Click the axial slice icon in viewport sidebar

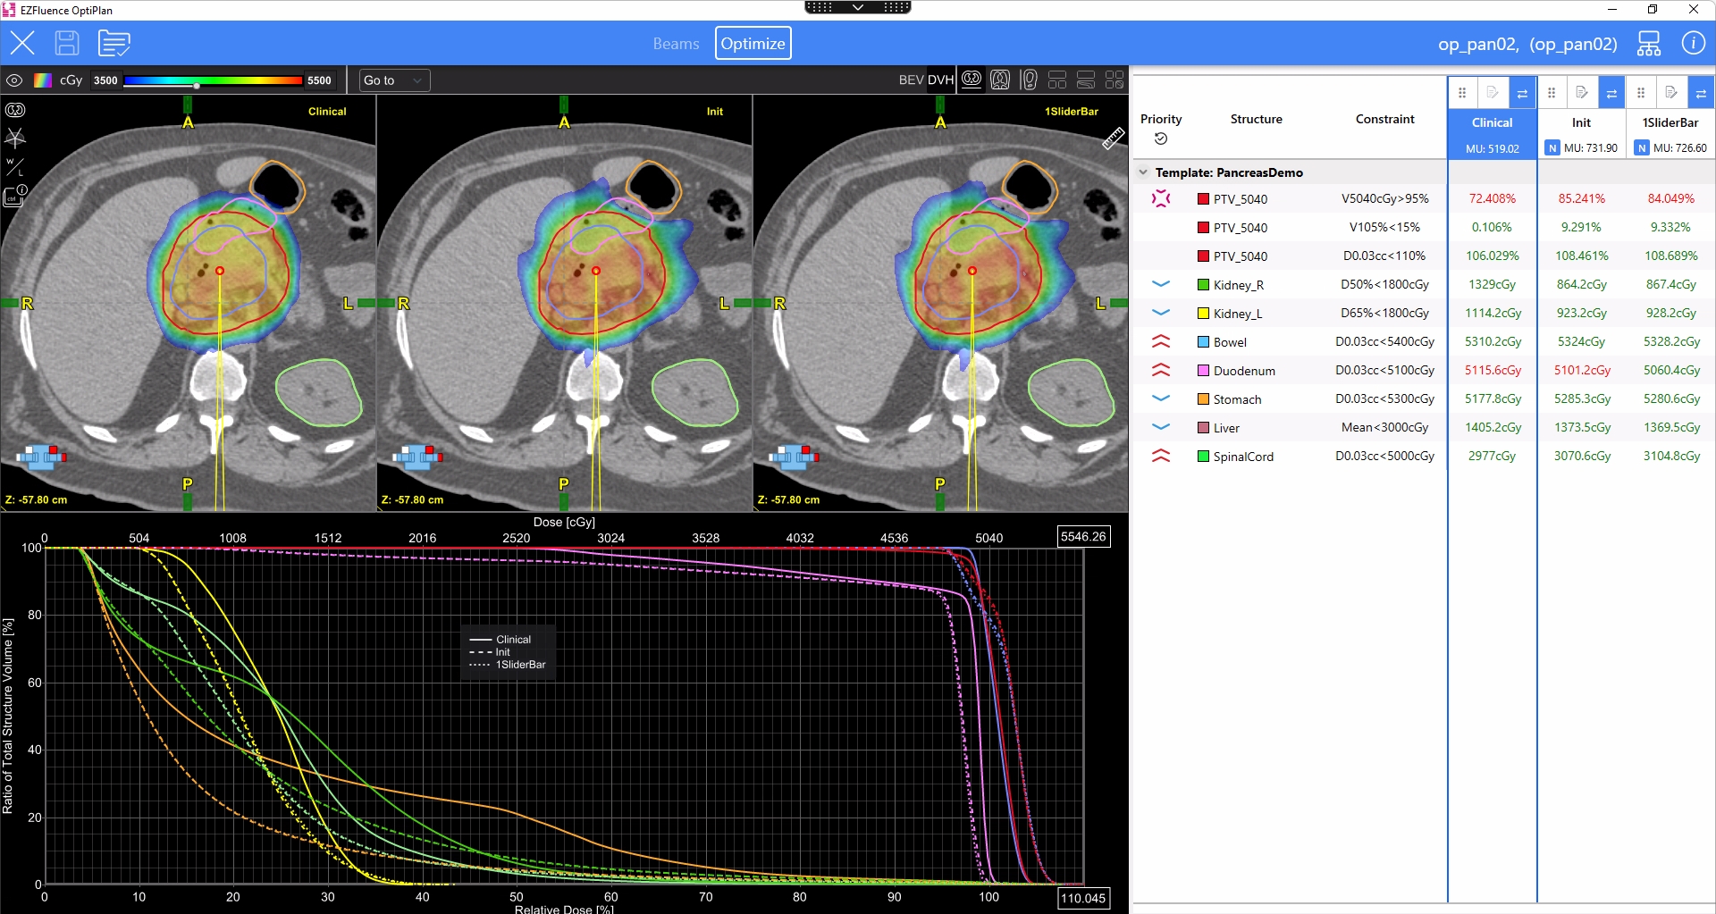(x=15, y=110)
